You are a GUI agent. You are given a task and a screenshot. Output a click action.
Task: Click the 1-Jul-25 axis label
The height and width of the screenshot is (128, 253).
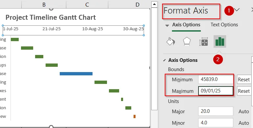11,29
